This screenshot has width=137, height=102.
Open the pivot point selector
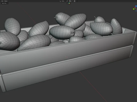(67, 1)
